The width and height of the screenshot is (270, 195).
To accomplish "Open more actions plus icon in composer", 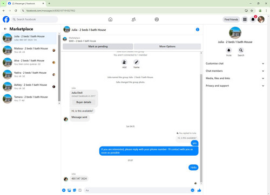I will pos(64,190).
